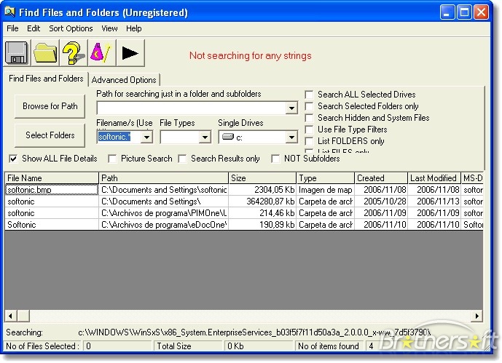Click the Filename/s input with softonic

[x=119, y=137]
